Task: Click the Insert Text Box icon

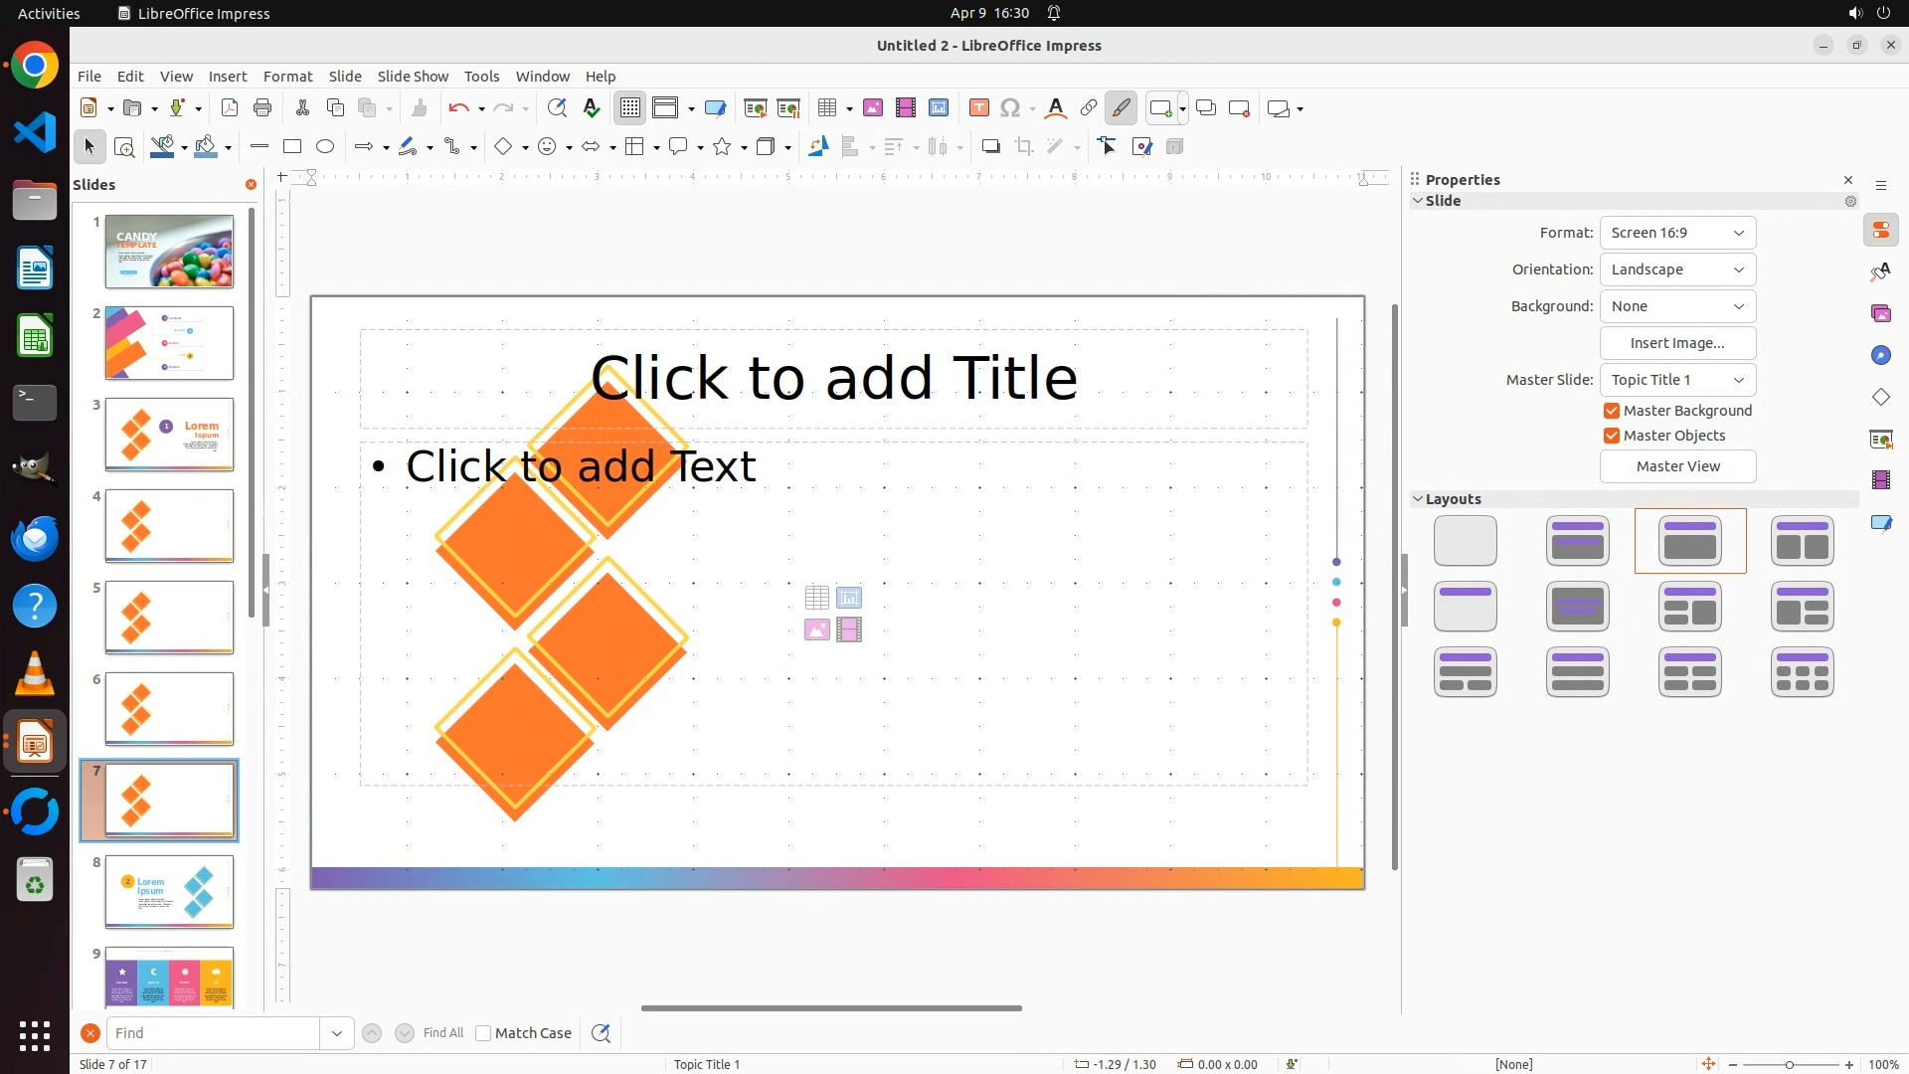Action: pyautogui.click(x=978, y=108)
